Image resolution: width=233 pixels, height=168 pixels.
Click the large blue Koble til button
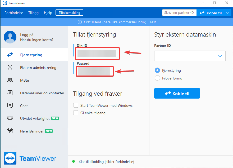coord(177,93)
